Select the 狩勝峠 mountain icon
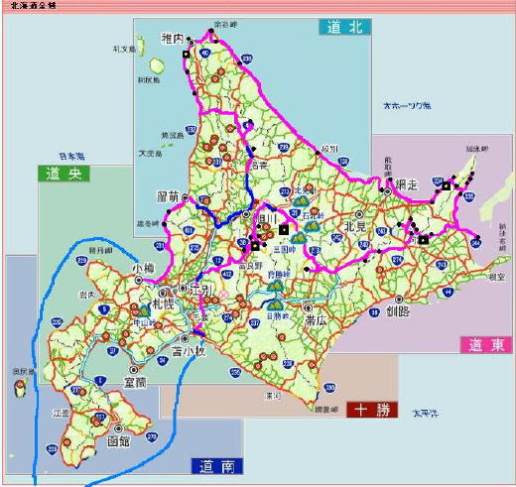Screen dimensions: 516x487 275,286
